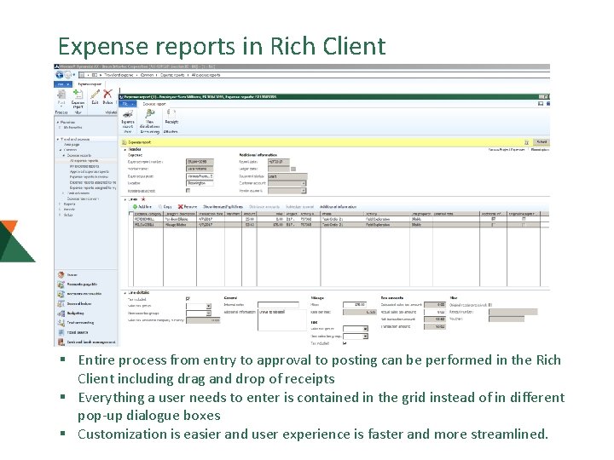
Task: Select All expense reports in navigation tree
Action: [84, 161]
